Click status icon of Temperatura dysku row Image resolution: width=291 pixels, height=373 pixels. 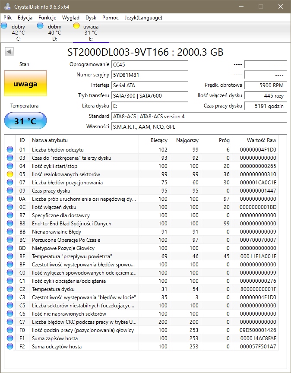click(10, 289)
